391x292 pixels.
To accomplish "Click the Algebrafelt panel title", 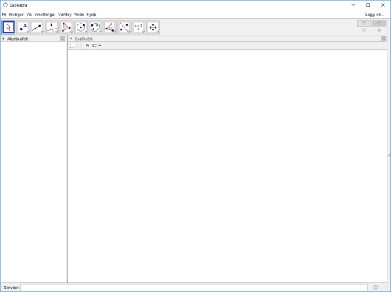I will coord(18,38).
